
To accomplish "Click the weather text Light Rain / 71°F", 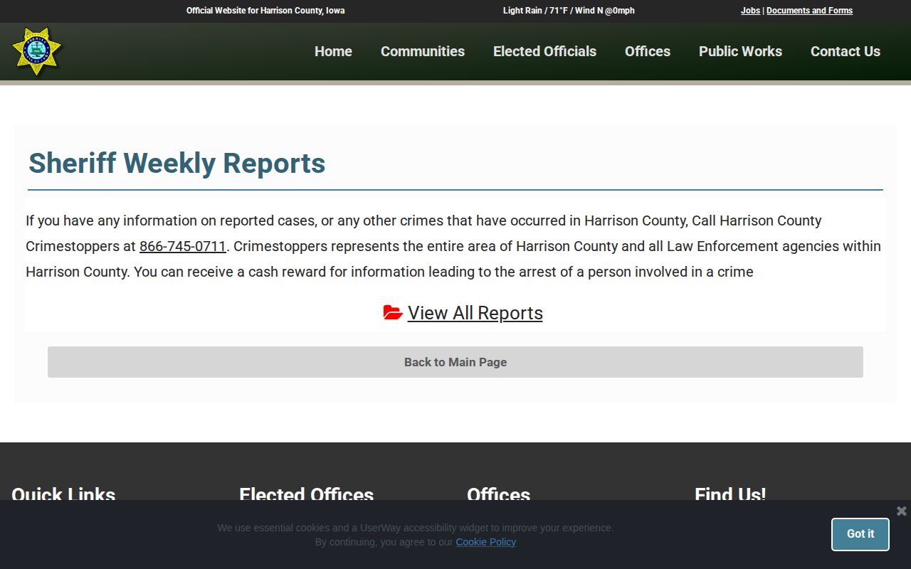I will pos(569,11).
